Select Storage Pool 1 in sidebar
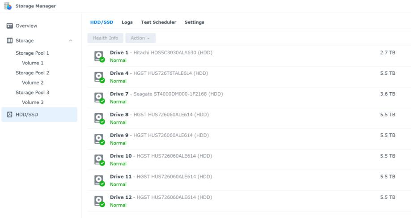This screenshot has width=411, height=218. pos(32,53)
